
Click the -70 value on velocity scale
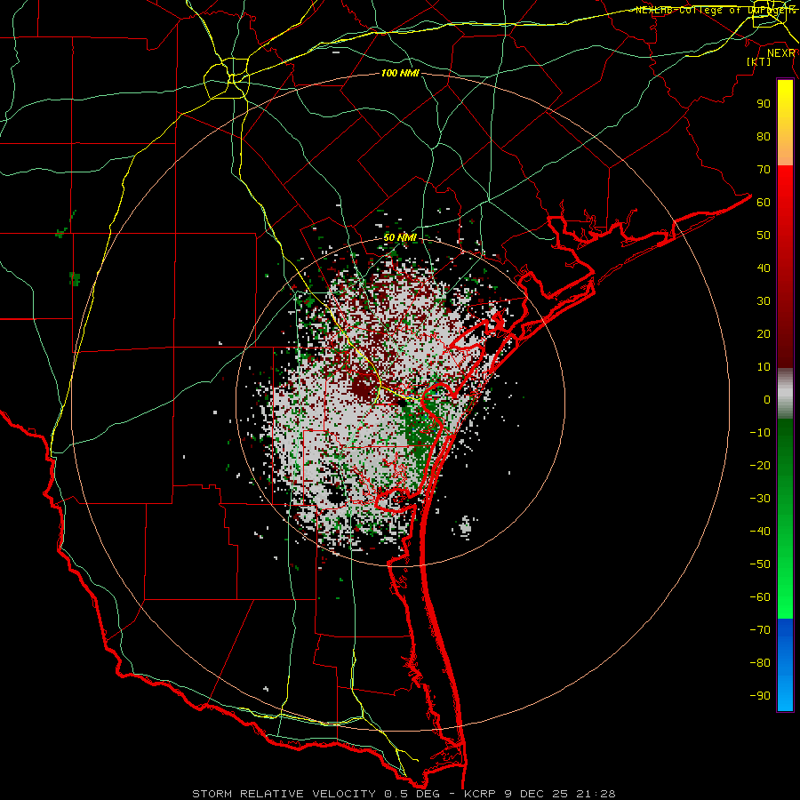pyautogui.click(x=760, y=630)
